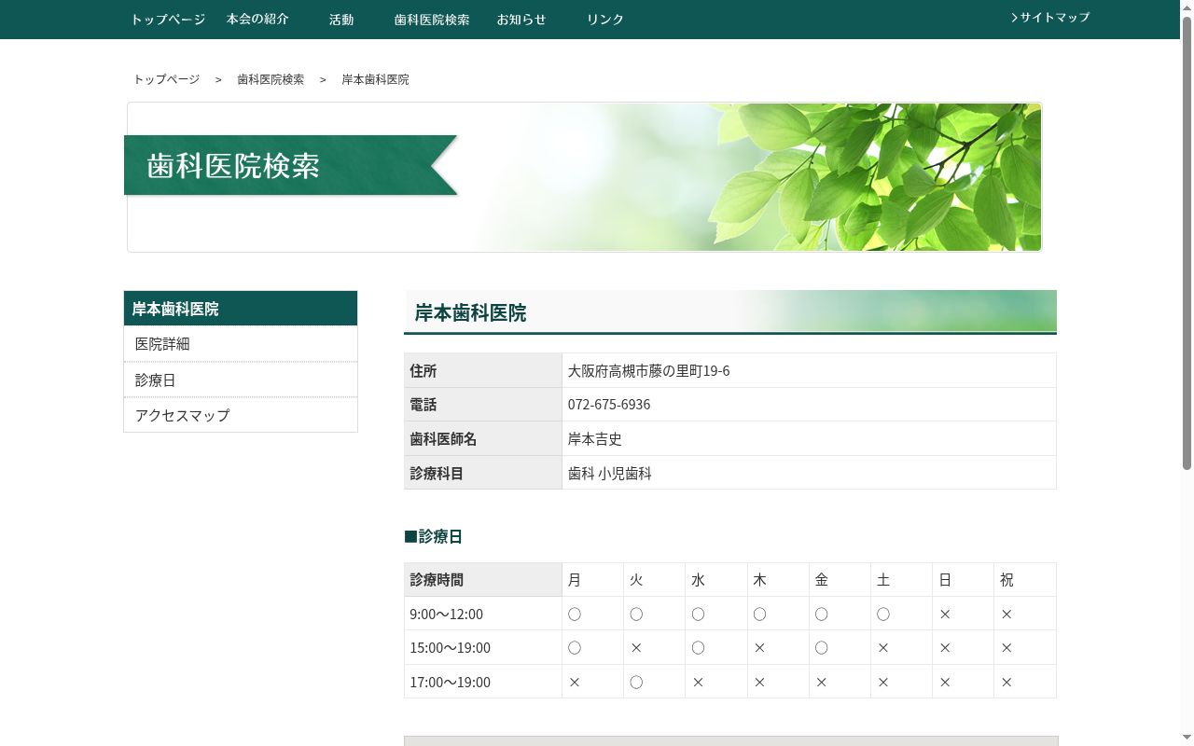Click the 祝 column header
1194x746 pixels.
1025,580
